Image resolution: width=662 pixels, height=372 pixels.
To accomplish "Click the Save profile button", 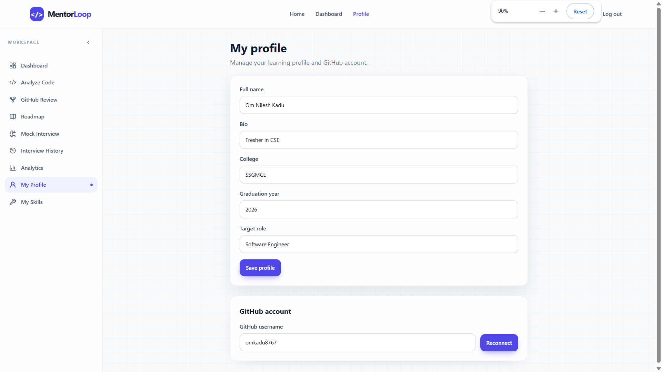I will tap(260, 268).
